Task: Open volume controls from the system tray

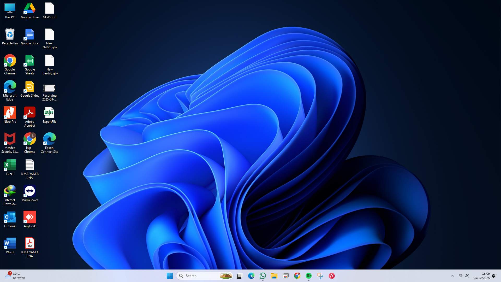Action: pyautogui.click(x=467, y=275)
